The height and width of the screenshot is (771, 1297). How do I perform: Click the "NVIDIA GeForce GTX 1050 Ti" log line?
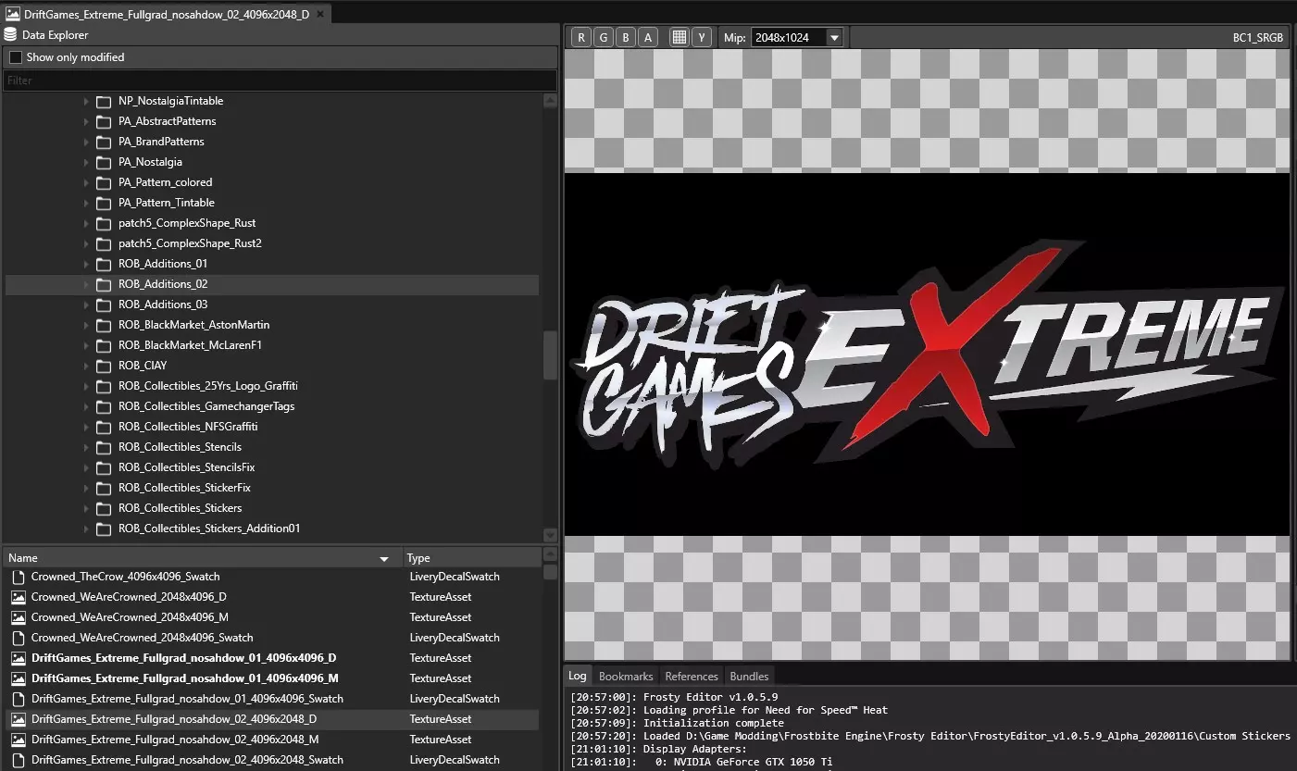point(701,762)
